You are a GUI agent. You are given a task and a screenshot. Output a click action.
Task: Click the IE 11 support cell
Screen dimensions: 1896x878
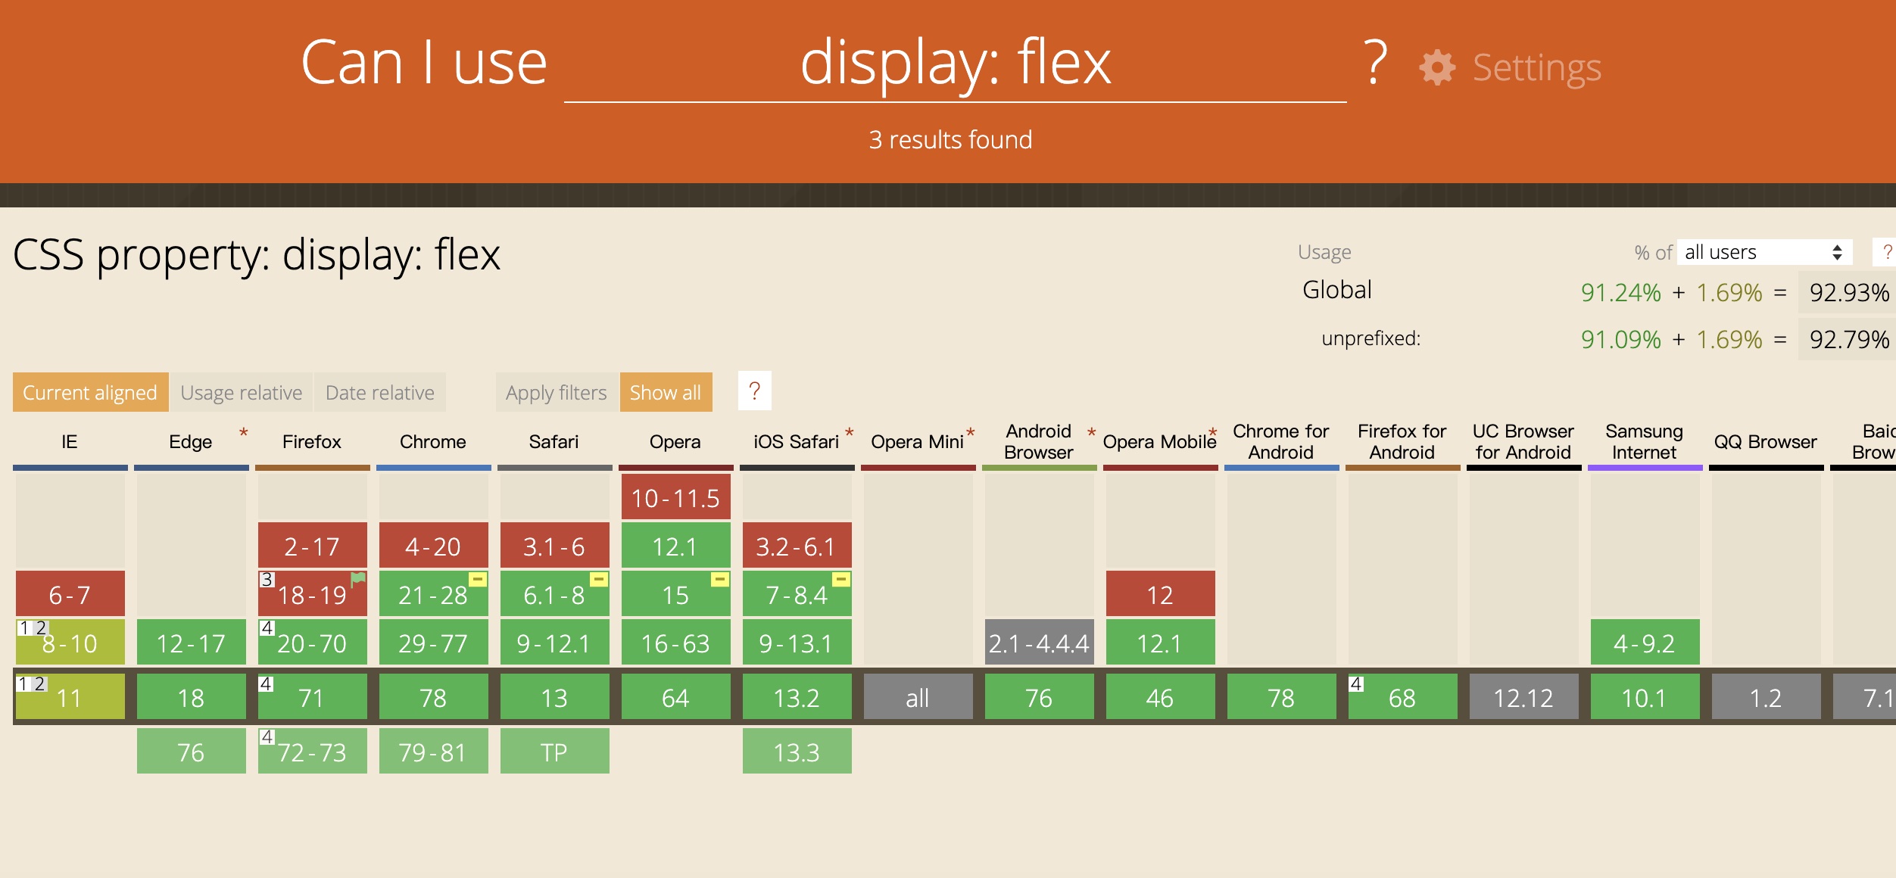coord(70,698)
